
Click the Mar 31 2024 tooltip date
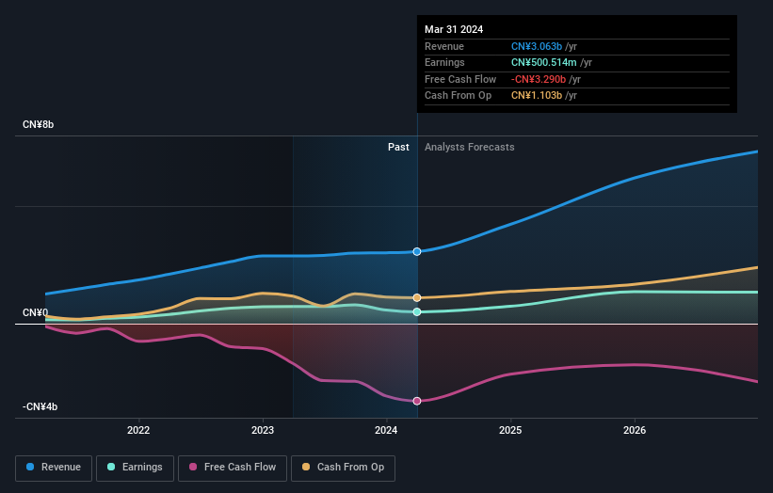pyautogui.click(x=454, y=29)
